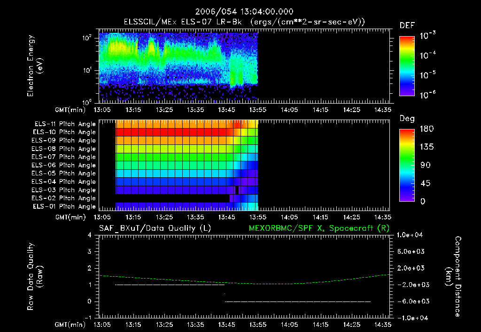Click the 90 value on Deg scale

(426, 166)
